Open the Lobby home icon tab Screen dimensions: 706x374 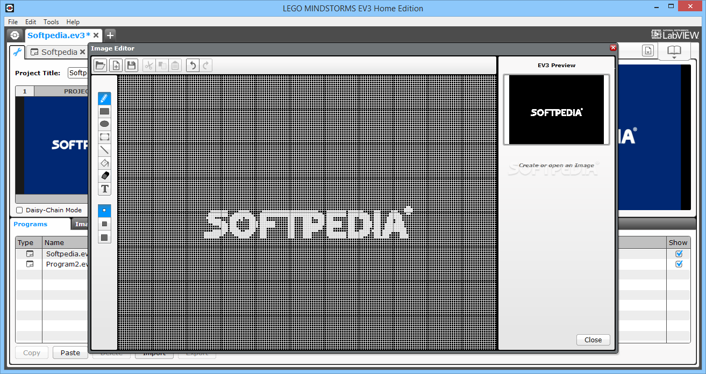click(x=15, y=35)
